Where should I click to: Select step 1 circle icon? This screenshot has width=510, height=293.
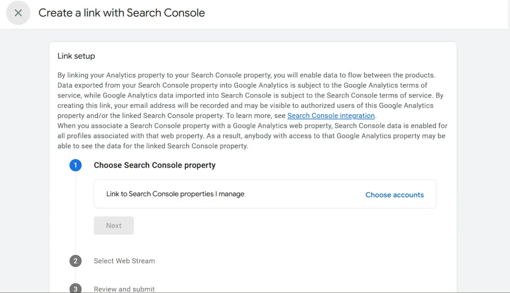click(x=76, y=165)
